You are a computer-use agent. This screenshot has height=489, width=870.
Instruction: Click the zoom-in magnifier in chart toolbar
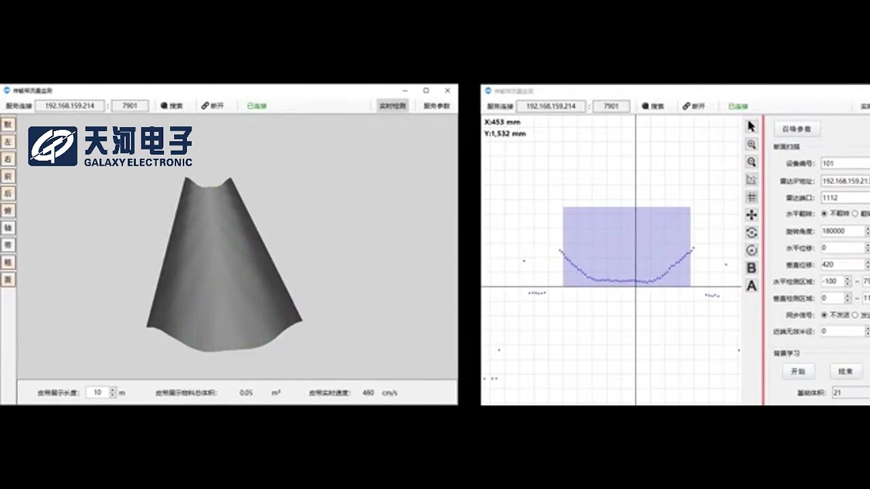click(x=751, y=145)
